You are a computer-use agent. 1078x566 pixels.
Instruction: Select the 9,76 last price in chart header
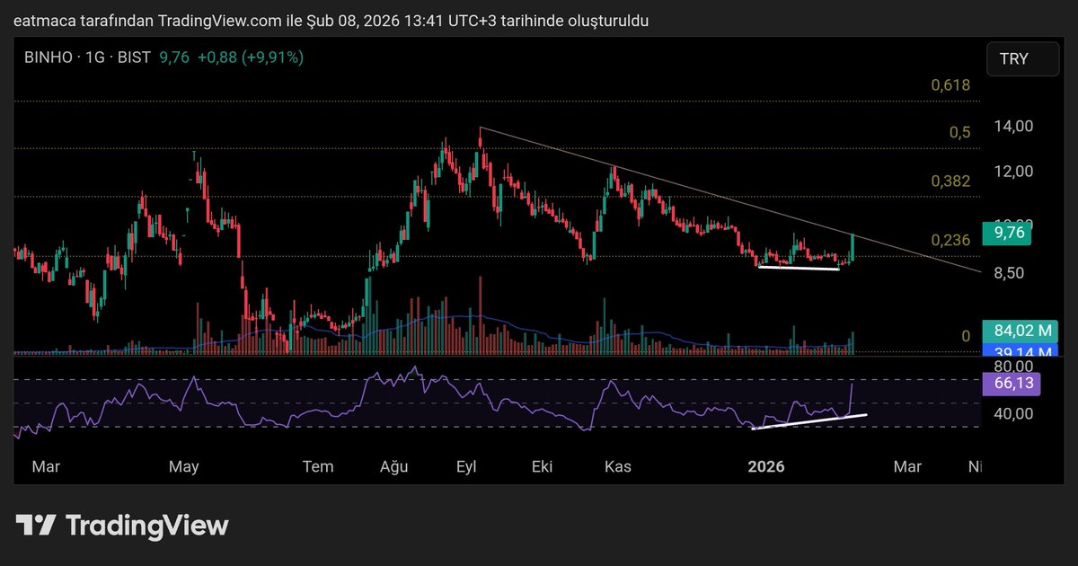pos(174,57)
